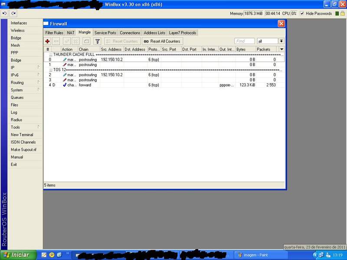Image resolution: width=347 pixels, height=260 pixels.
Task: Click the Undo arrow icon
Action: pyautogui.click(x=4, y=13)
